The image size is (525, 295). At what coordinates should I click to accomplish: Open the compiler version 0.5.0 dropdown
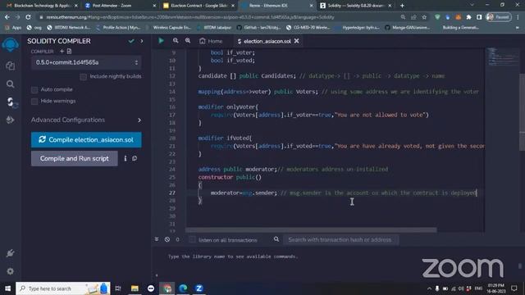(86, 62)
